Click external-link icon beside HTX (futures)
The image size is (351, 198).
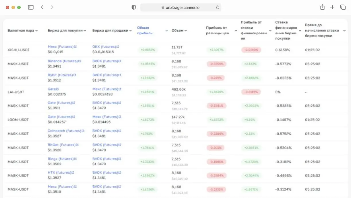pyautogui.click(x=73, y=173)
